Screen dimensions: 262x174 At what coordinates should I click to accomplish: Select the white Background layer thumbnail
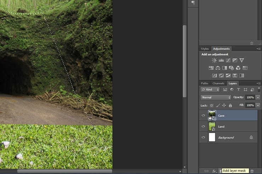[212, 137]
